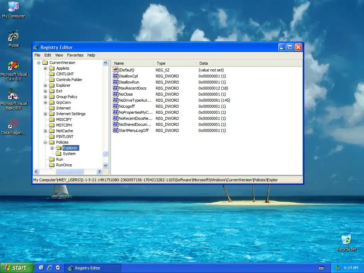Expand the GrpConv tree node
364x273 pixels.
click(x=45, y=102)
